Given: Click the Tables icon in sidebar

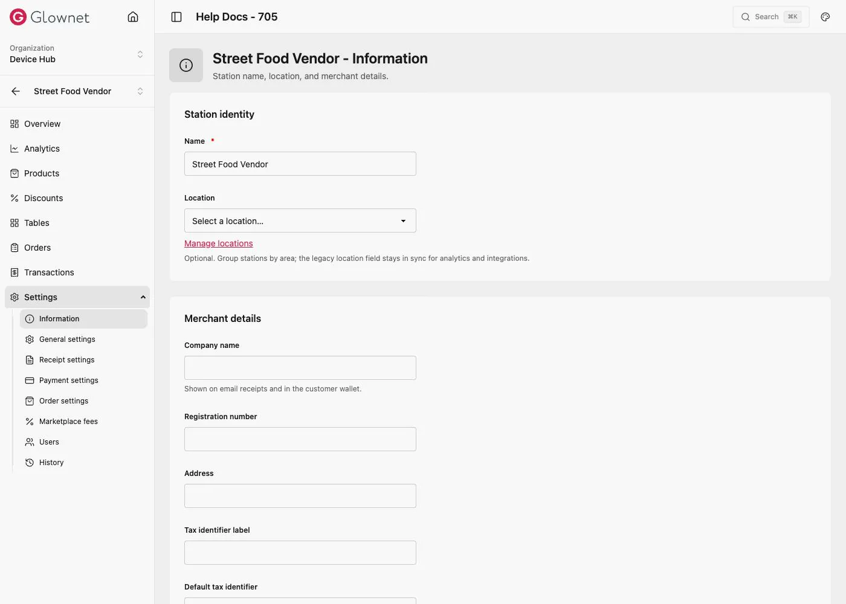Looking at the screenshot, I should coord(15,223).
